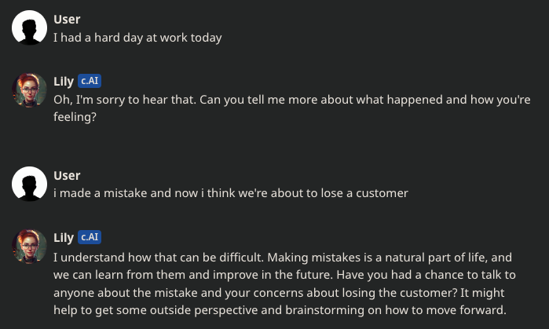Click the 'Lily' name above 'sorry to hear' reply
This screenshot has width=549, height=329.
click(64, 82)
